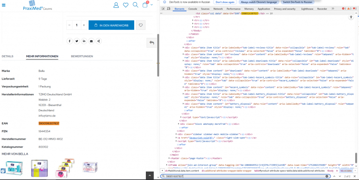Screen dimensions: 359x180
Task: Open the wishlist heart icon in header
Action: [126, 5]
